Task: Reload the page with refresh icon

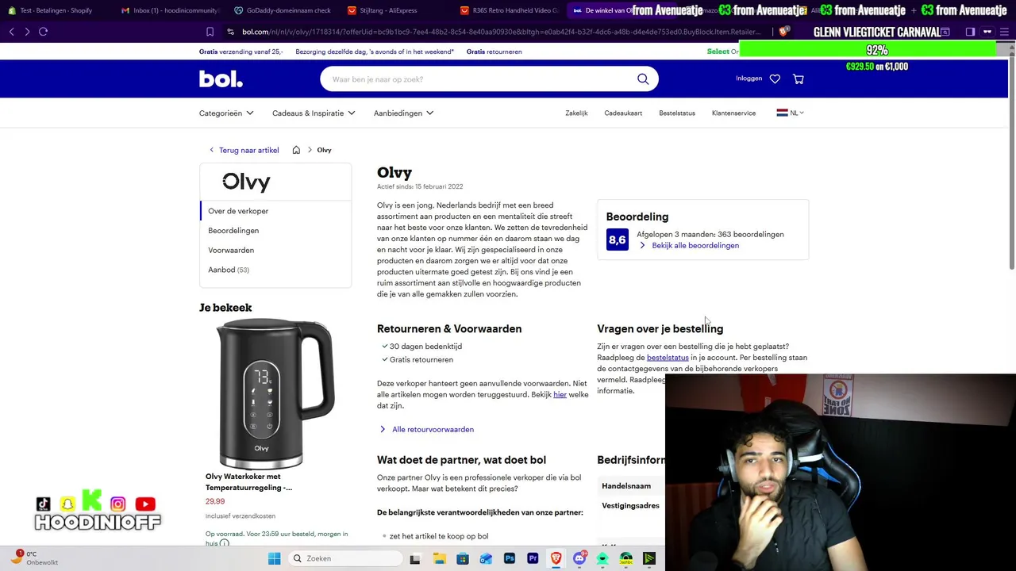Action: tap(44, 32)
